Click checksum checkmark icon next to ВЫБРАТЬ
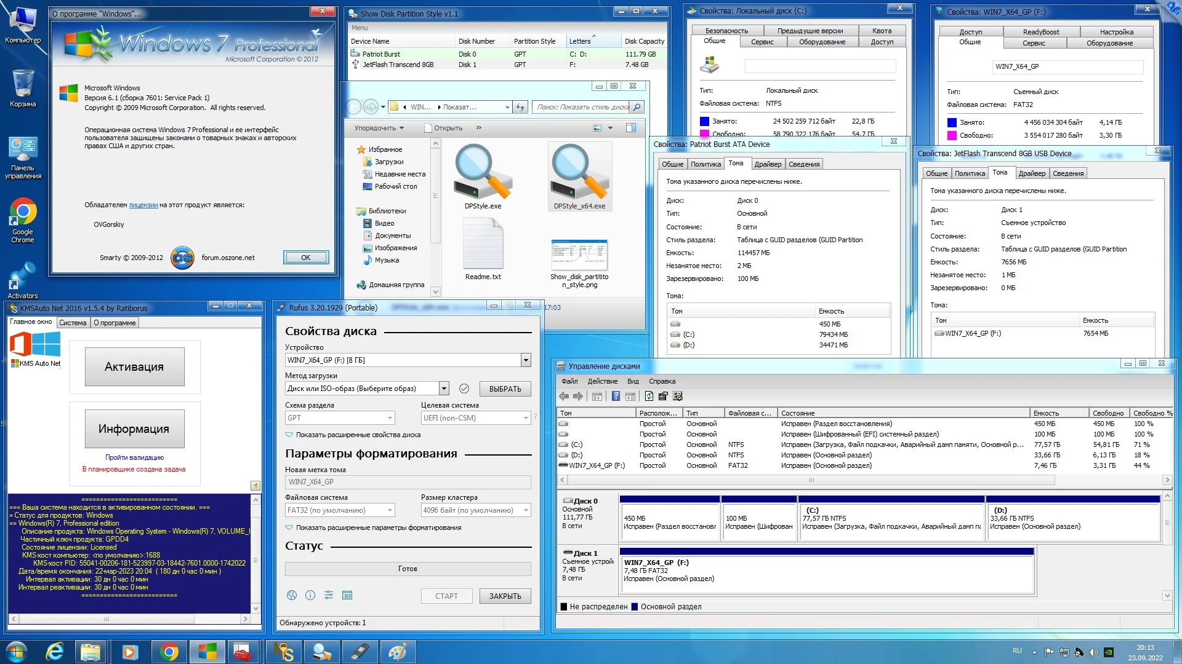1182x664 pixels. [464, 389]
